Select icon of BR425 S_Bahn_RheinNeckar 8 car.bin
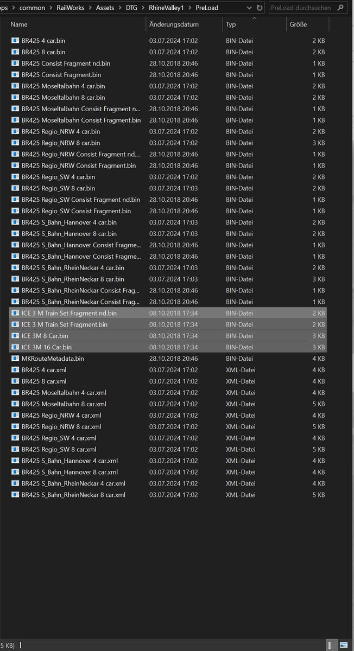This screenshot has height=651, width=354. click(x=15, y=279)
